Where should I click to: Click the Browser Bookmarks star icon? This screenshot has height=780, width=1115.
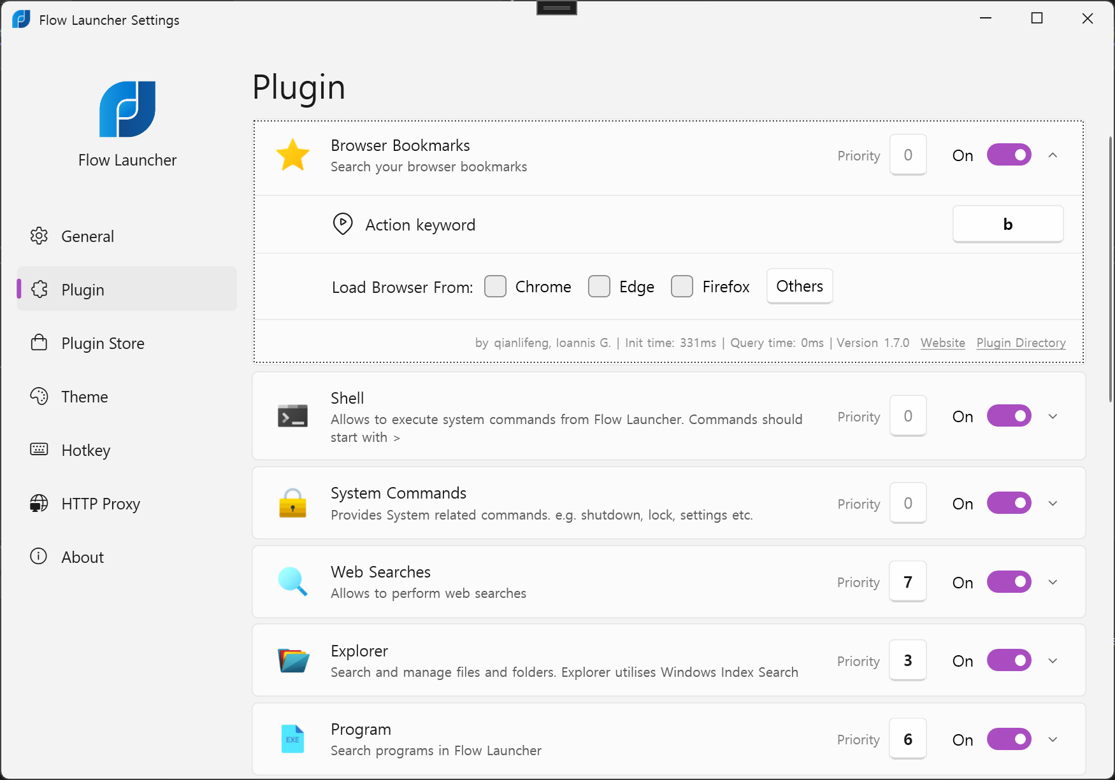point(293,155)
